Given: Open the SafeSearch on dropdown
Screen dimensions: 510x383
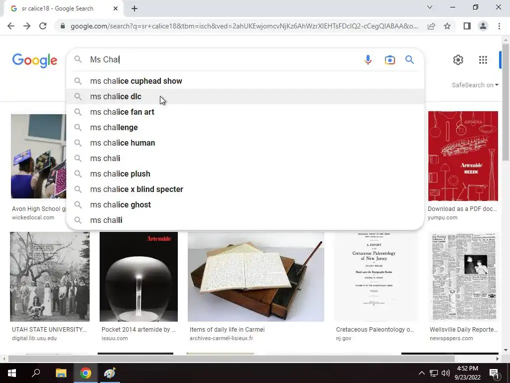Looking at the screenshot, I should pos(475,85).
